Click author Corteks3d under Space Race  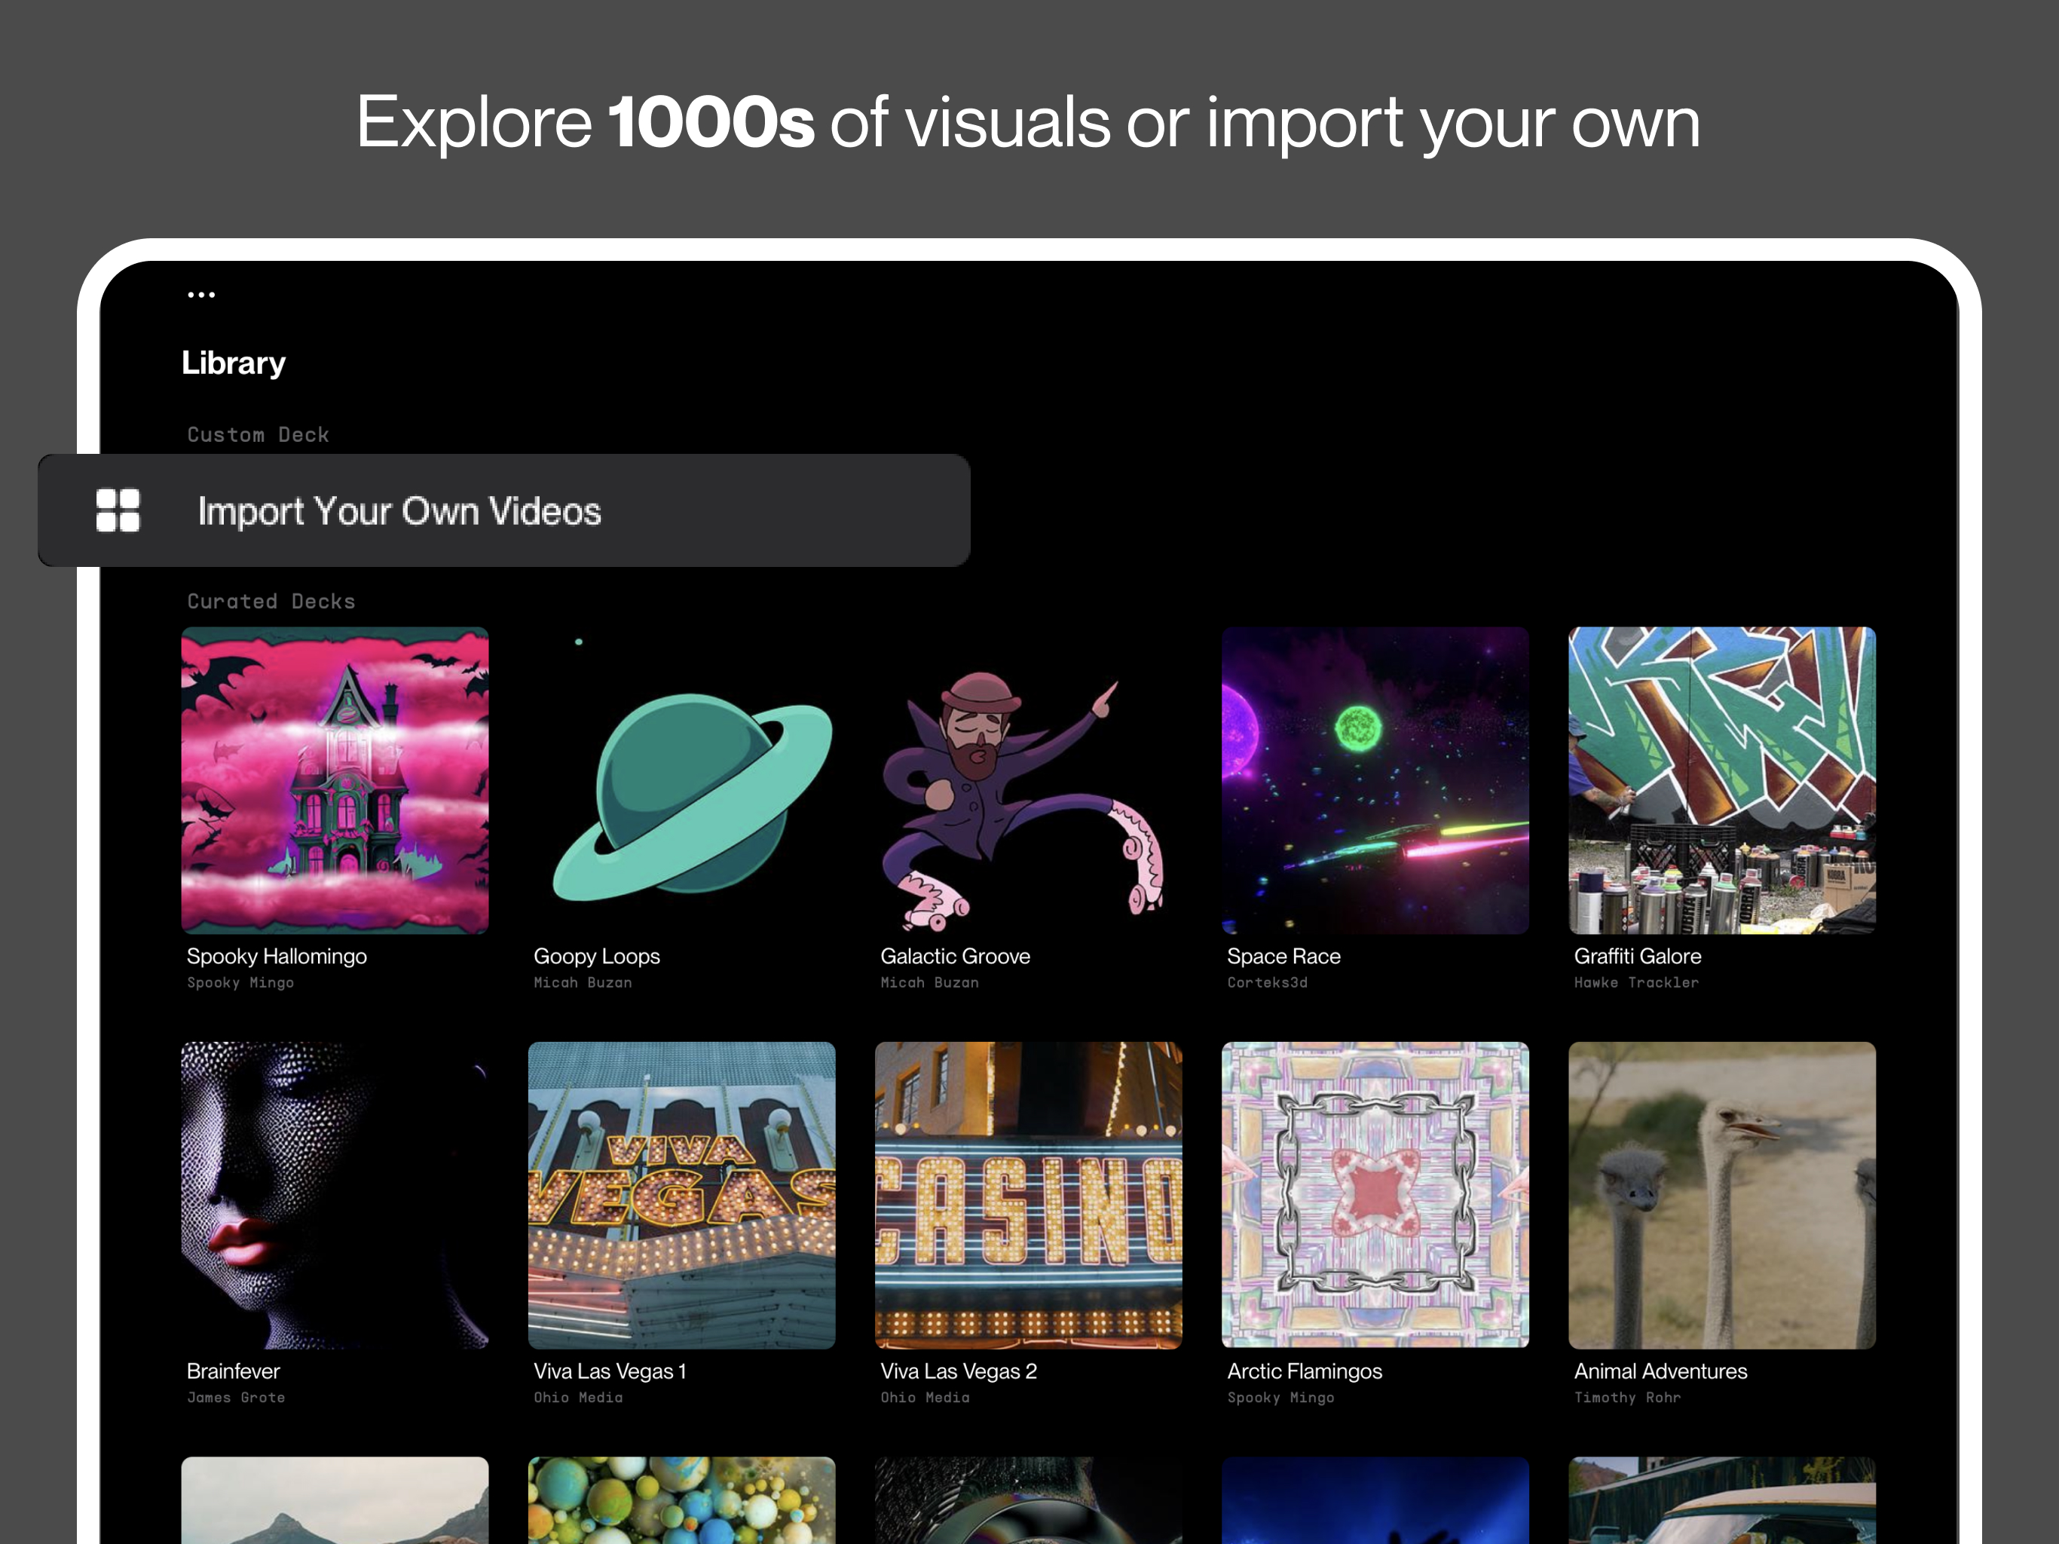click(1267, 982)
